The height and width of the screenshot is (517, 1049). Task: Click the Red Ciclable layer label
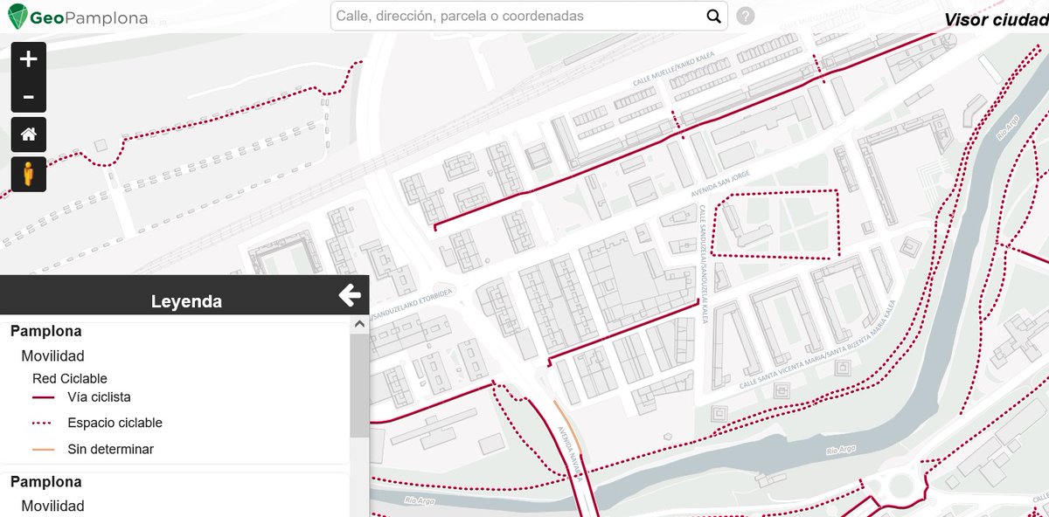[x=70, y=378]
